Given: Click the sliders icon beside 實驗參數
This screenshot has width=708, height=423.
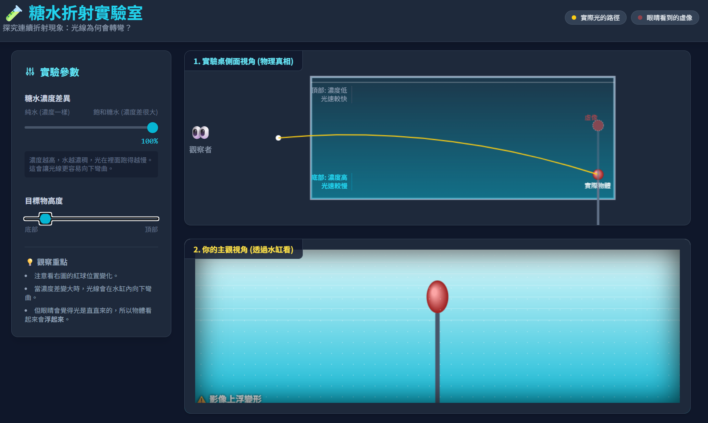Looking at the screenshot, I should (30, 72).
